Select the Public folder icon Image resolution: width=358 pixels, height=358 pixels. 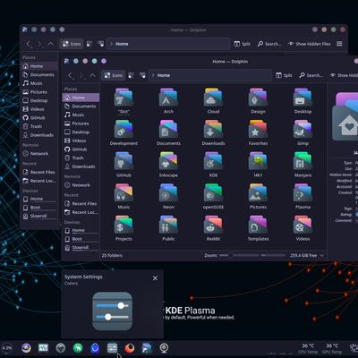point(168,225)
